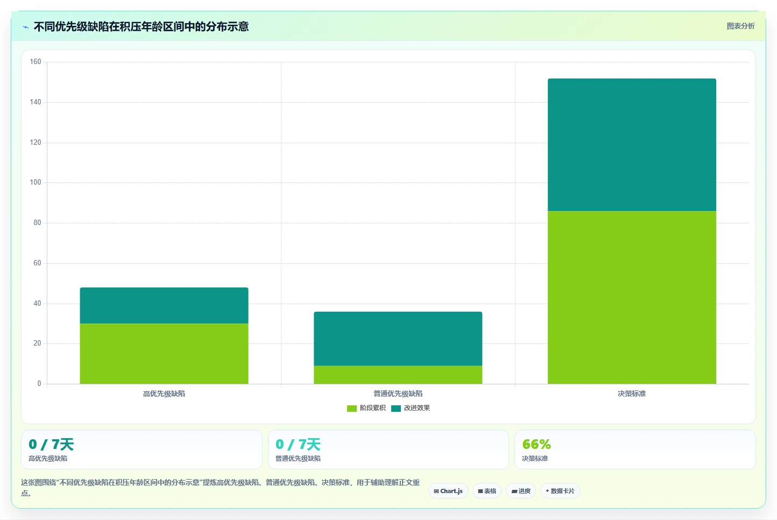Click the 高优先级缺陷 x-axis label
Image resolution: width=777 pixels, height=520 pixels.
point(164,393)
